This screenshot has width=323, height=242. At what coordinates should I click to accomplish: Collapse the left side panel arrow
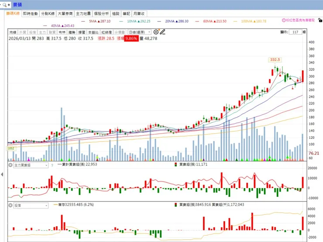pyautogui.click(x=2, y=175)
